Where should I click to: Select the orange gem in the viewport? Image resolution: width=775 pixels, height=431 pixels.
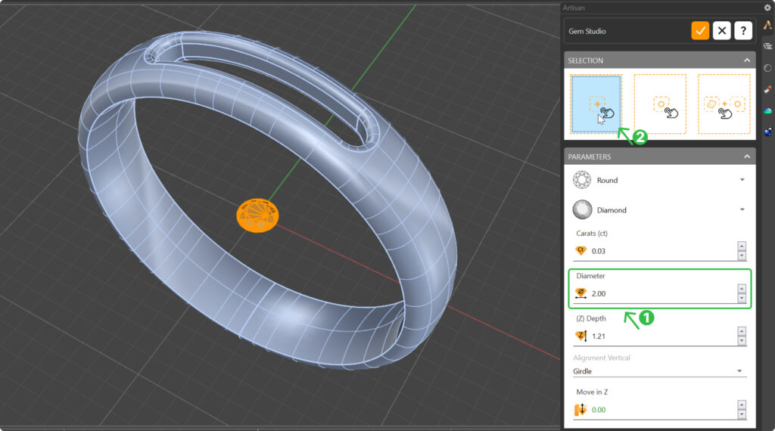tap(257, 215)
